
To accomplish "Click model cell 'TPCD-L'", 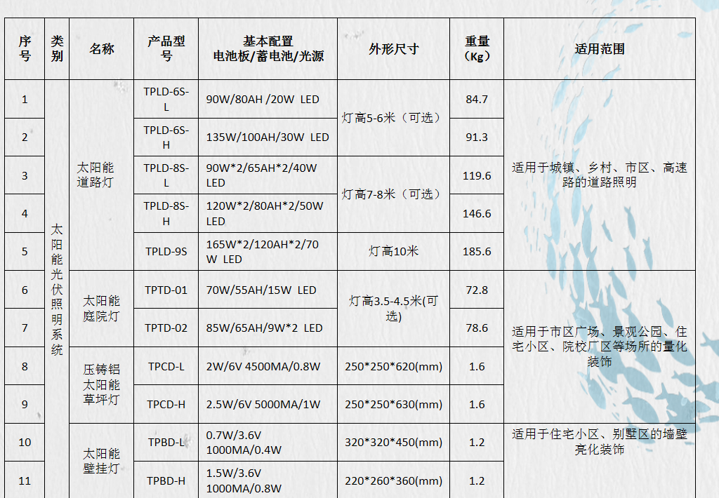I will [x=166, y=366].
